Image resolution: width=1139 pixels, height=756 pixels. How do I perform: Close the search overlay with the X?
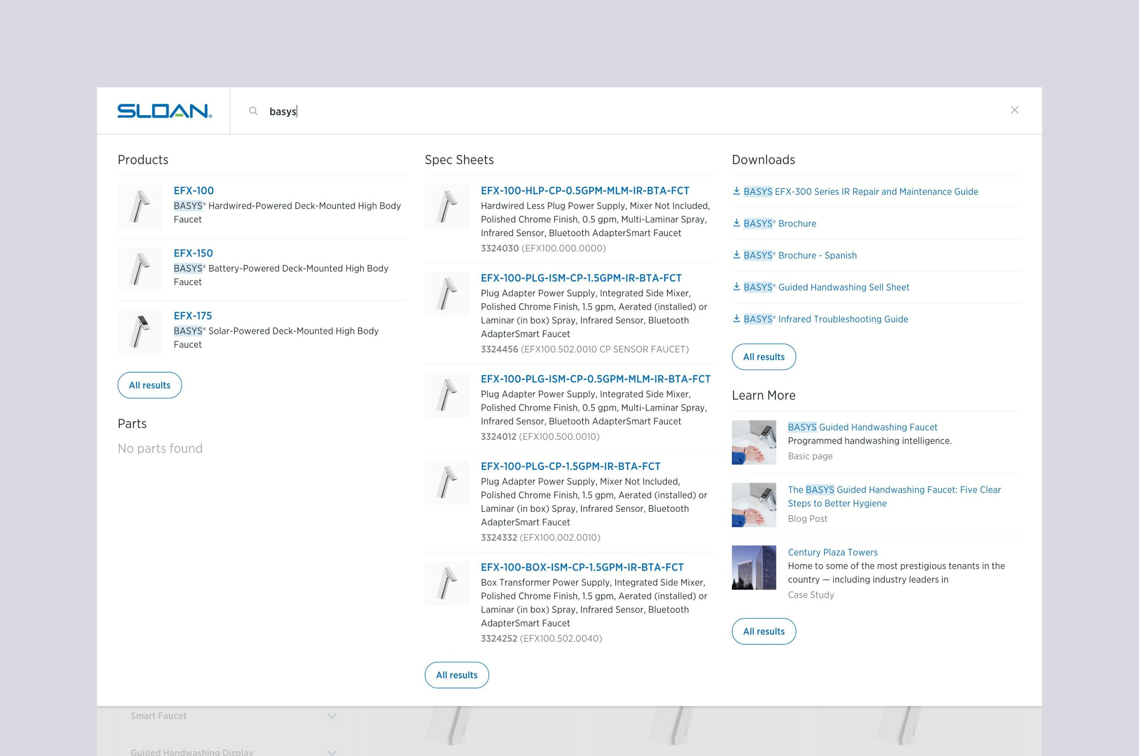click(1014, 110)
